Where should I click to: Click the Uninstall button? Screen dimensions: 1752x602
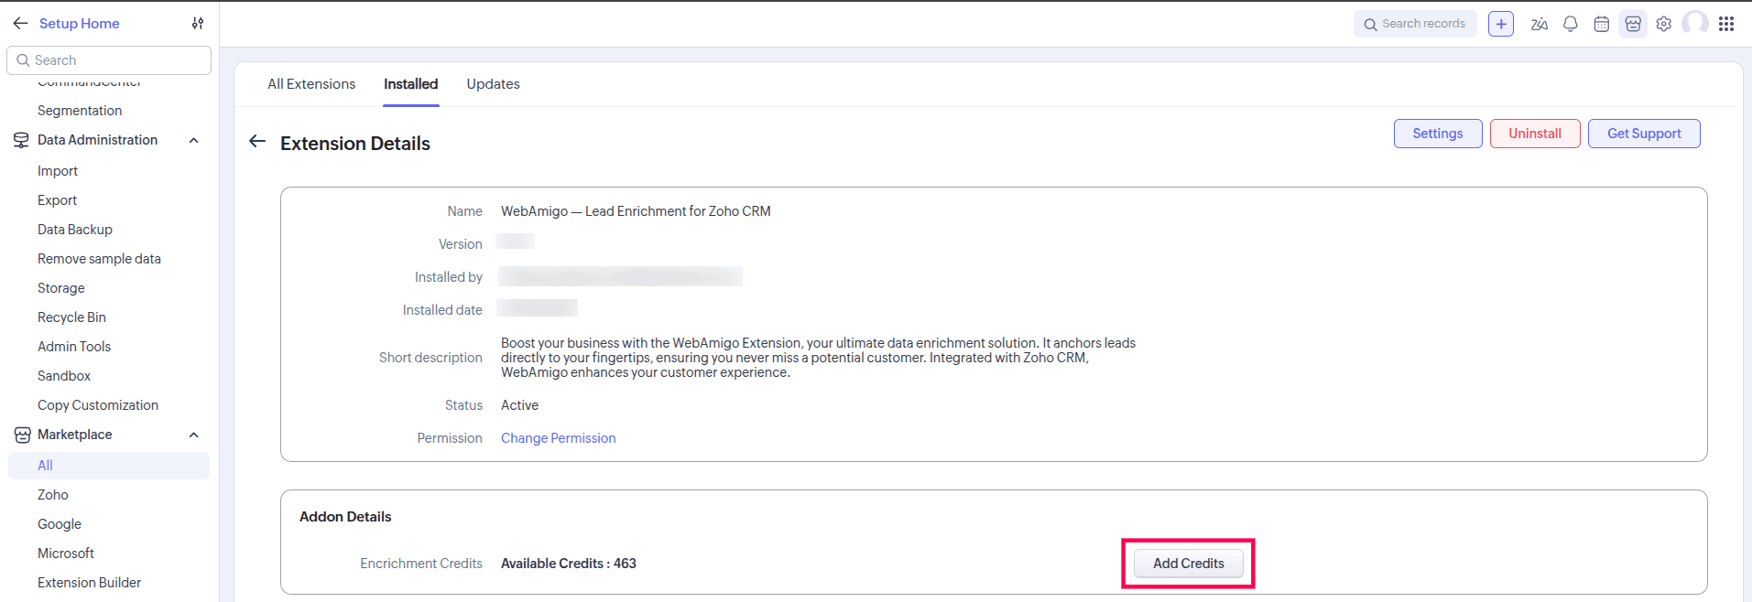point(1534,134)
